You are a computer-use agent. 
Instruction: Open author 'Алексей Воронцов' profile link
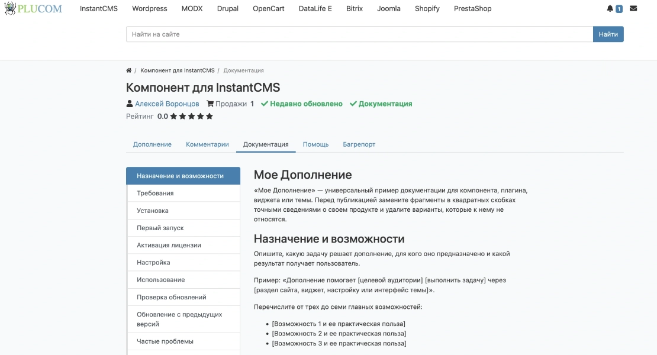click(x=167, y=104)
